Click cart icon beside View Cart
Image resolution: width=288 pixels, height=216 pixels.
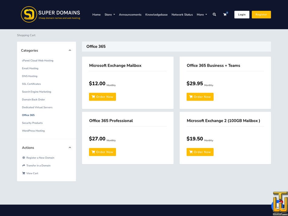pos(24,173)
